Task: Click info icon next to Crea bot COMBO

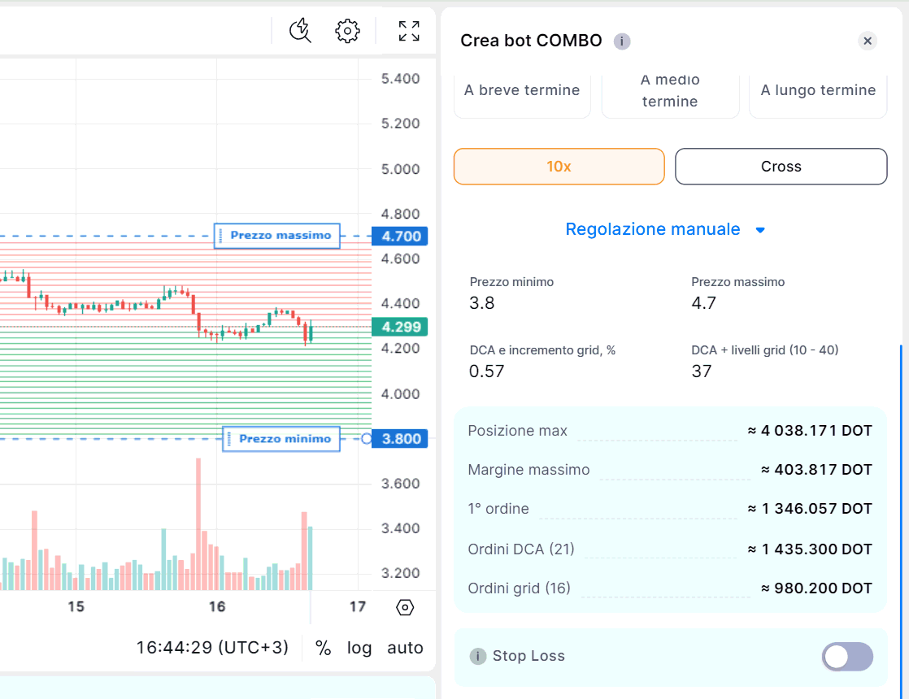Action: pyautogui.click(x=622, y=41)
